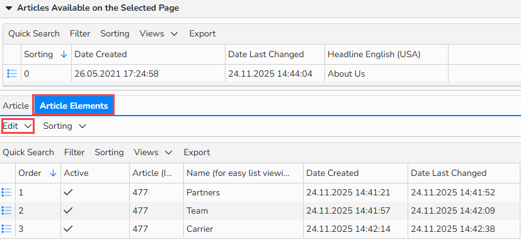
Task: Open row menu icon for Partners element
Action: [x=7, y=192]
